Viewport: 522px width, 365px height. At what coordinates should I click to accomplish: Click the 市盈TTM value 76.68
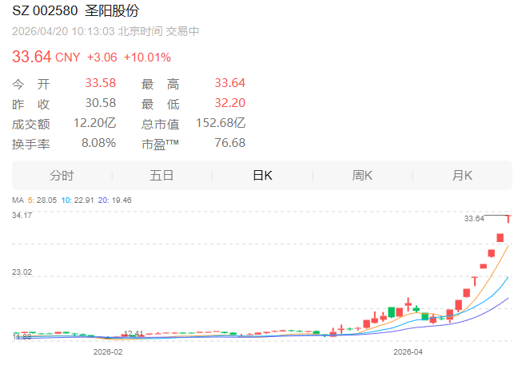(229, 143)
